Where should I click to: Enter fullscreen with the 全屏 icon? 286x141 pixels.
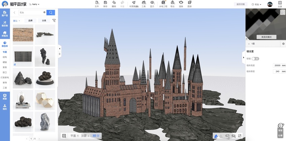click(280, 4)
